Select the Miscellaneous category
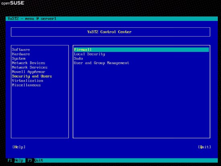 point(27,85)
